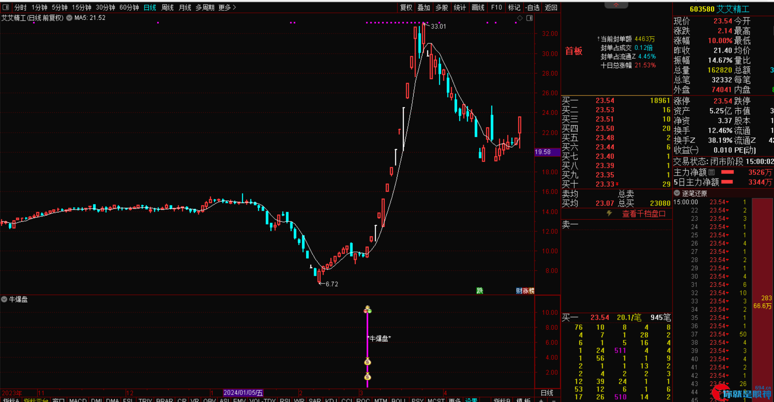Image resolution: width=774 pixels, height=402 pixels.
Task: Click the 6.72 low price label
Action: pyautogui.click(x=332, y=284)
